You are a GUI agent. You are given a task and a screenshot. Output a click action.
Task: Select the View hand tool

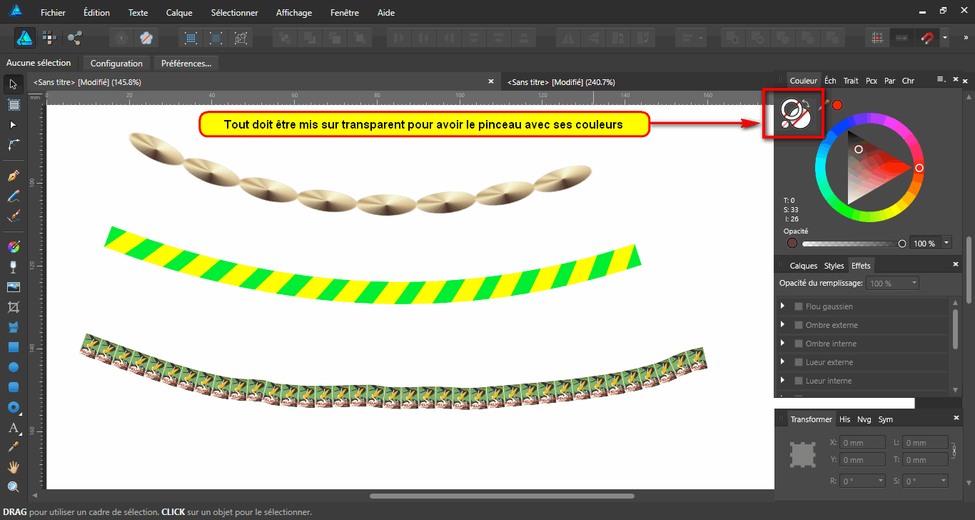coord(13,467)
